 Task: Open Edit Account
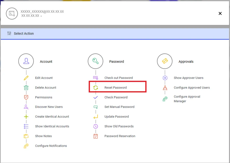(x=44, y=78)
